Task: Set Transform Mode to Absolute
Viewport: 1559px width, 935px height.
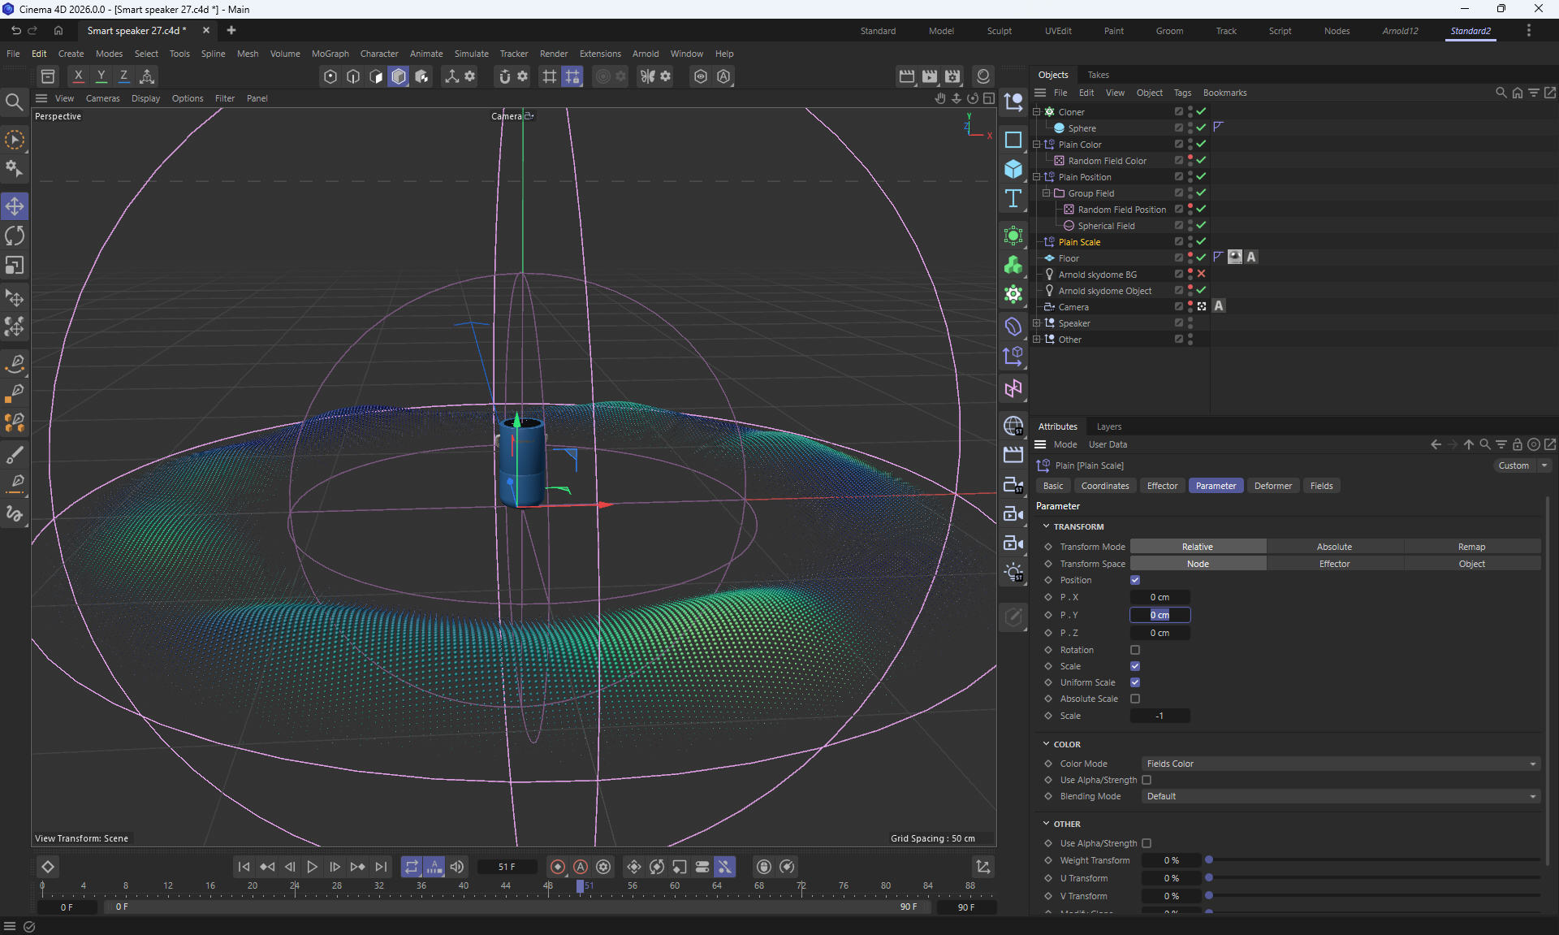Action: [1334, 547]
